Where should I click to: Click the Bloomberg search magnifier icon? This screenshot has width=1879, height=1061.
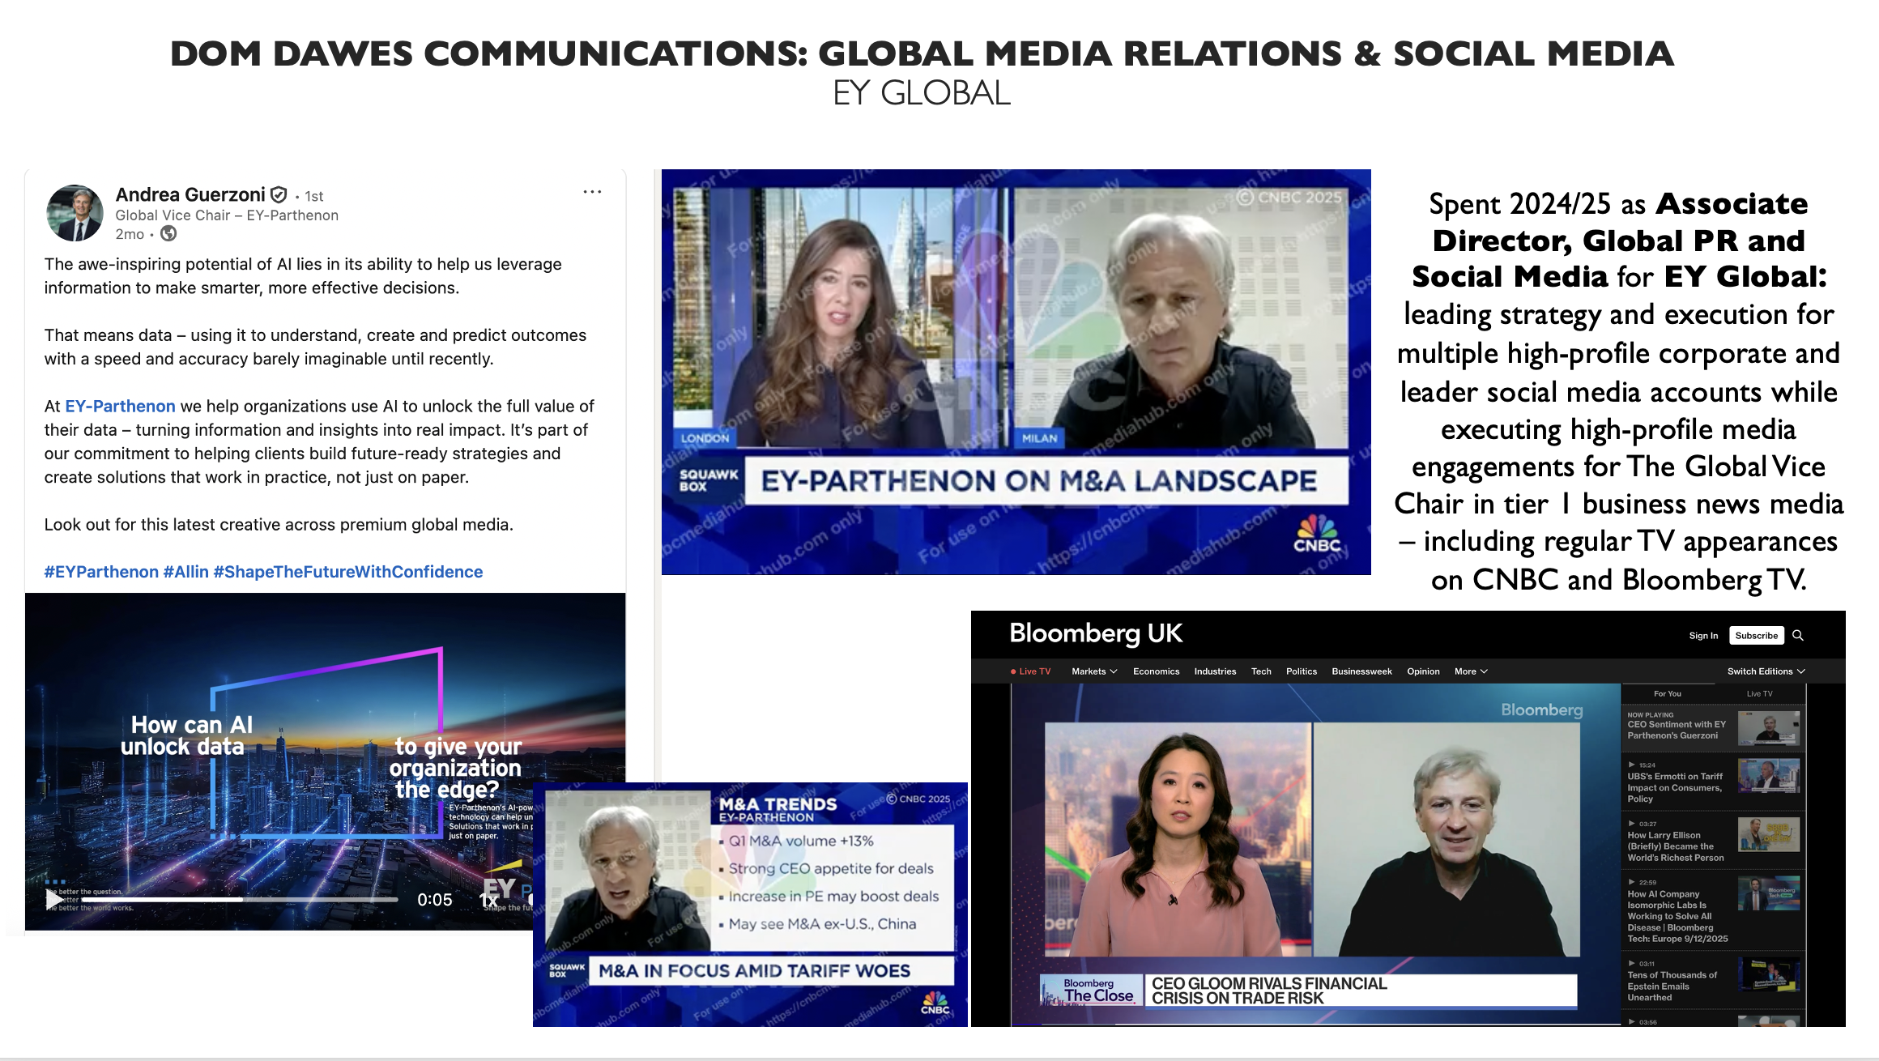(1798, 636)
